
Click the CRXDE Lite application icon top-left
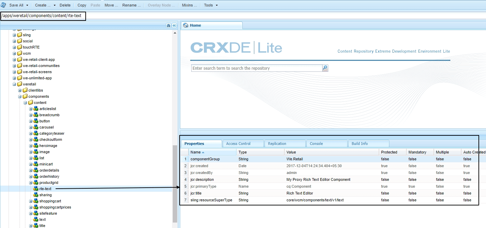pos(3,5)
